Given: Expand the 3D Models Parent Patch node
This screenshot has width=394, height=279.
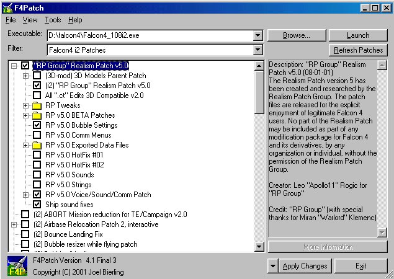Looking at the screenshot, I should coord(25,76).
